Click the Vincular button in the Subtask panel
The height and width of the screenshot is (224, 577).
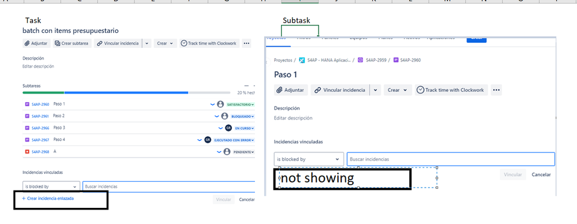(x=513, y=175)
